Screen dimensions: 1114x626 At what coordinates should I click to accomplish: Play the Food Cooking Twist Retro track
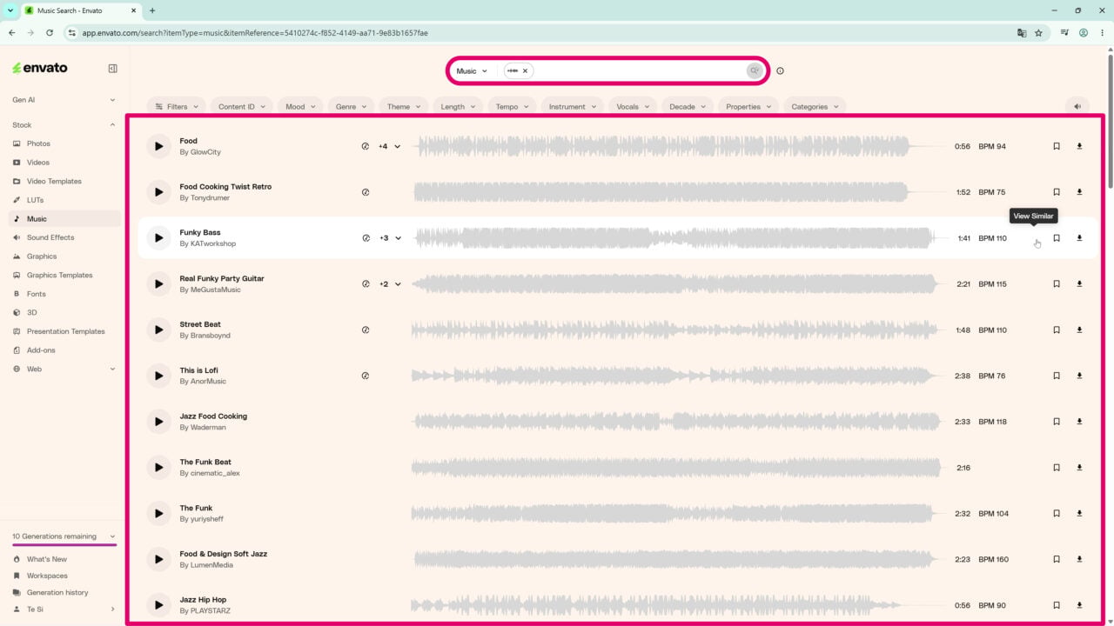coord(158,192)
